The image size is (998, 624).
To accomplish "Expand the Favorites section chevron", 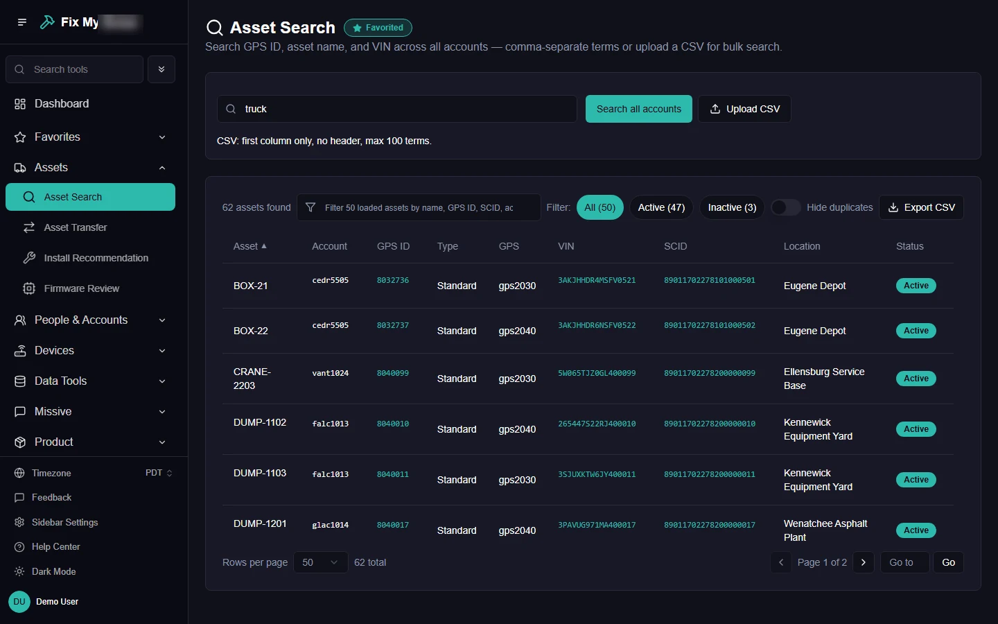I will [x=162, y=137].
